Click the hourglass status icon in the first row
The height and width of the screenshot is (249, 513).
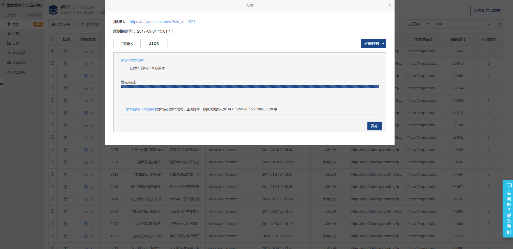pyautogui.click(x=66, y=51)
